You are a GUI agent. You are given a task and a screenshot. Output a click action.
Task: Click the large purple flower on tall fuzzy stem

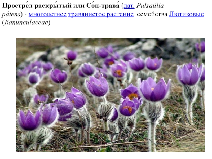pyautogui.click(x=155, y=89)
